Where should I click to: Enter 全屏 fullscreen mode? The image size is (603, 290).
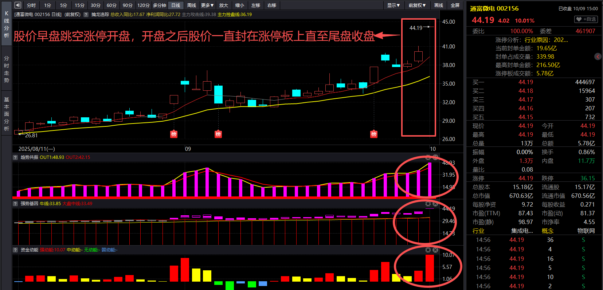455,5
